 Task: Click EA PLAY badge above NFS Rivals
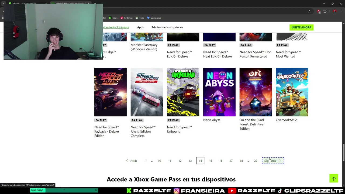137,120
